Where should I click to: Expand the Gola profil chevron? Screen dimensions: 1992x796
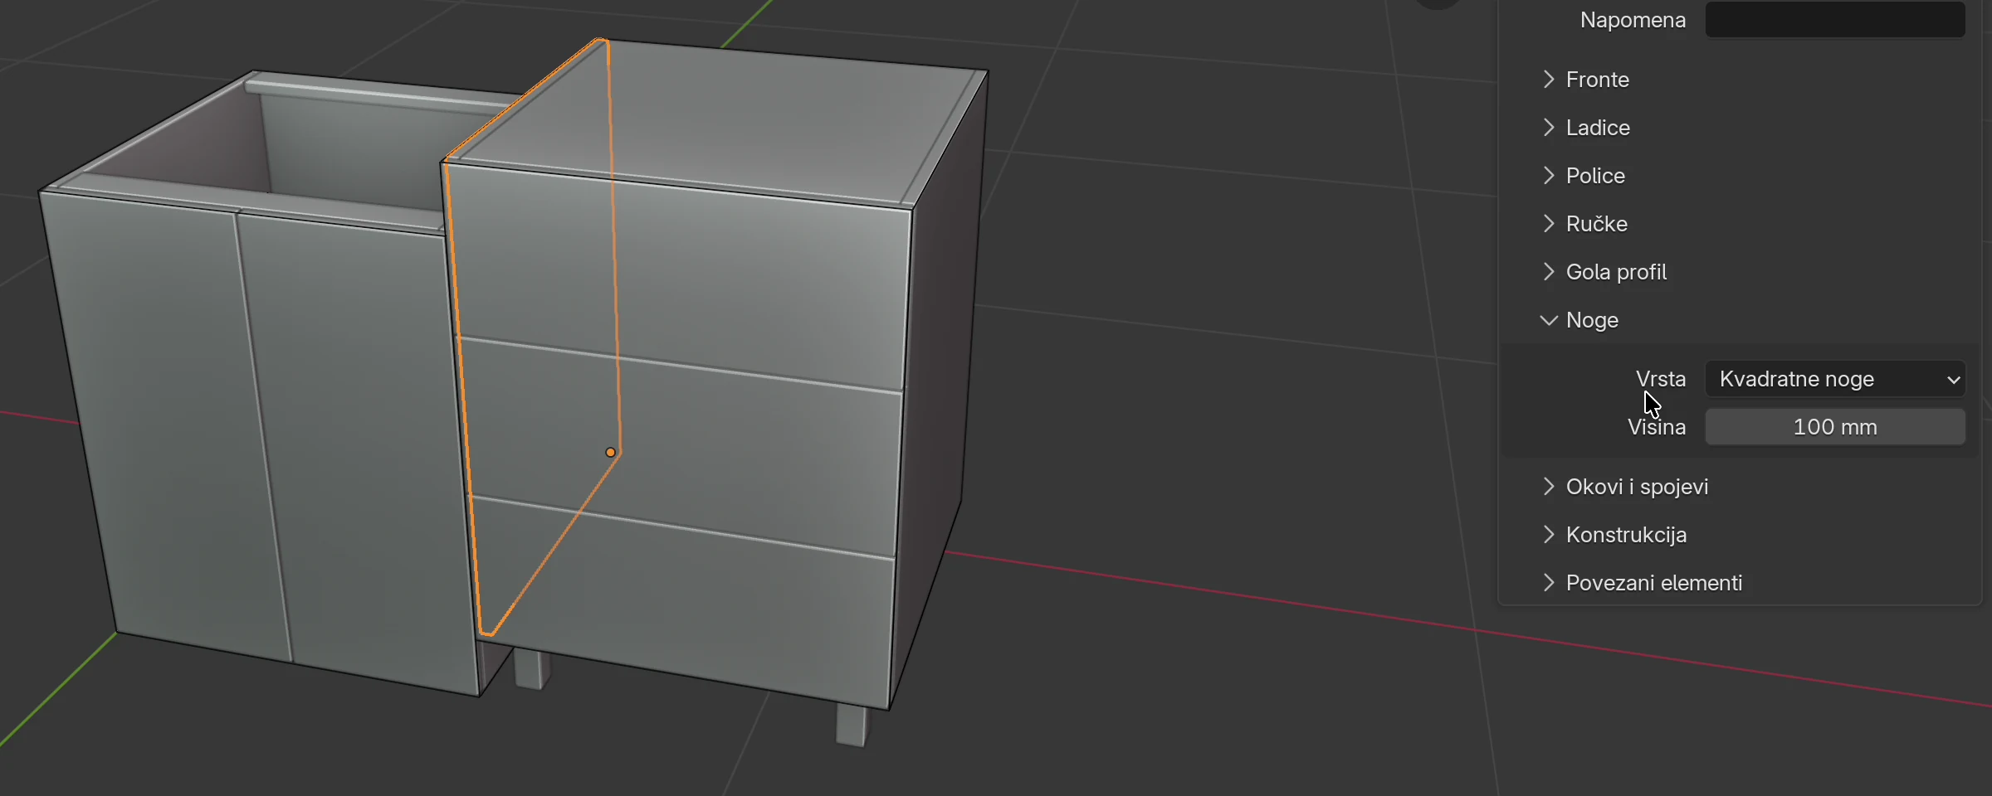(x=1548, y=272)
